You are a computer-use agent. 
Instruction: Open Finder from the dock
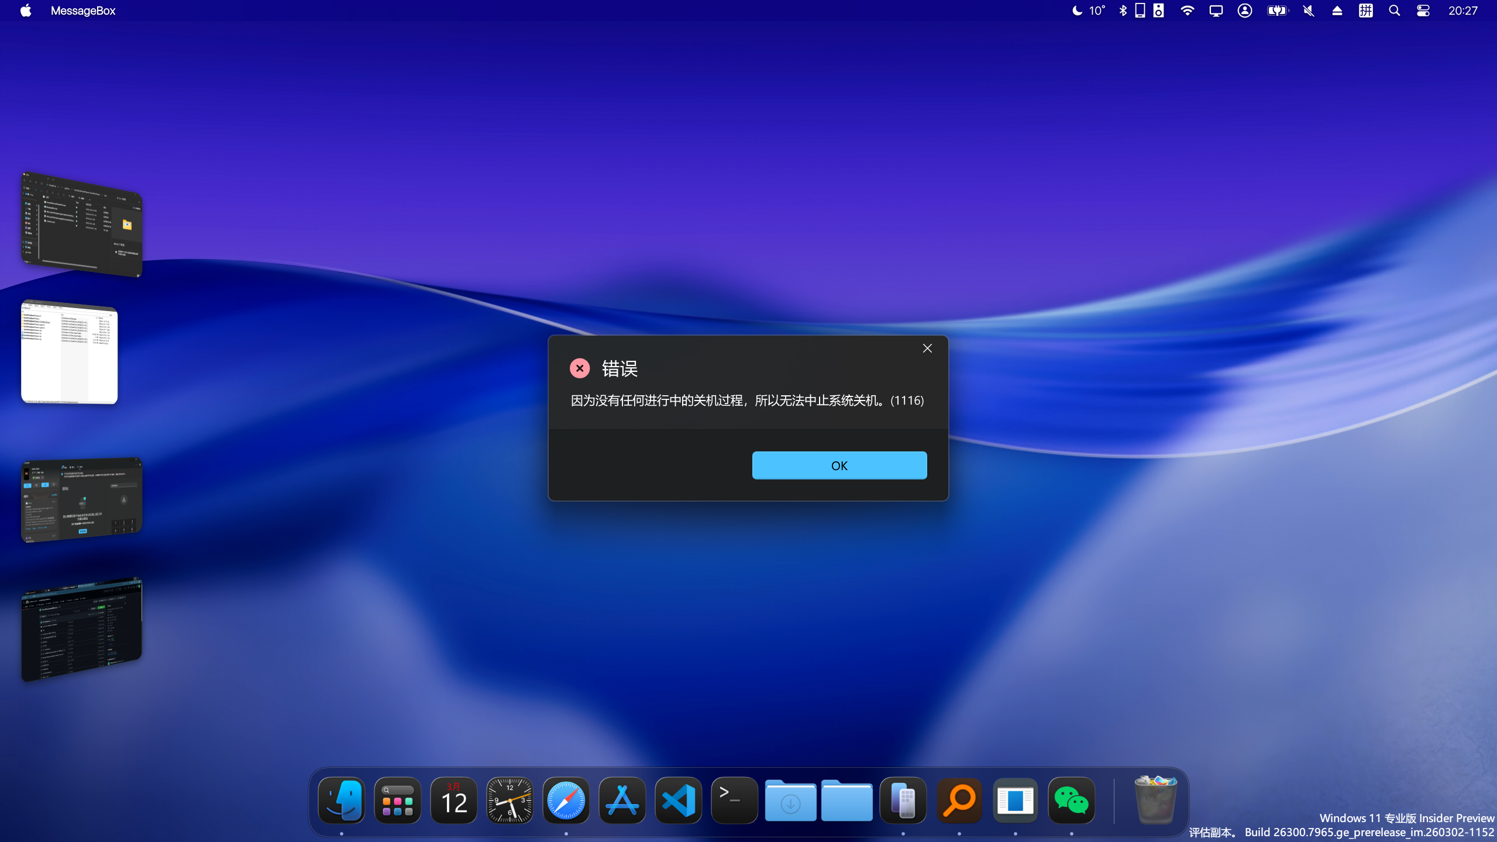(x=342, y=800)
